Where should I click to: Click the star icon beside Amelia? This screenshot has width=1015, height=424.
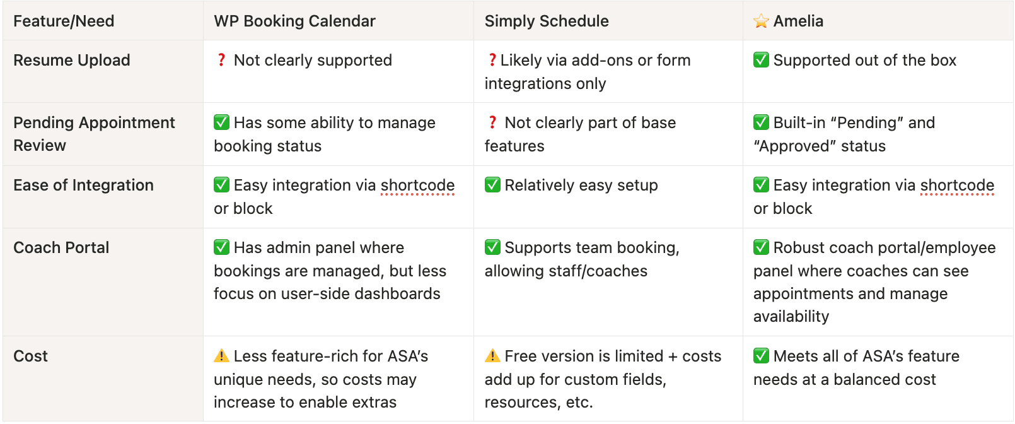[x=761, y=21]
